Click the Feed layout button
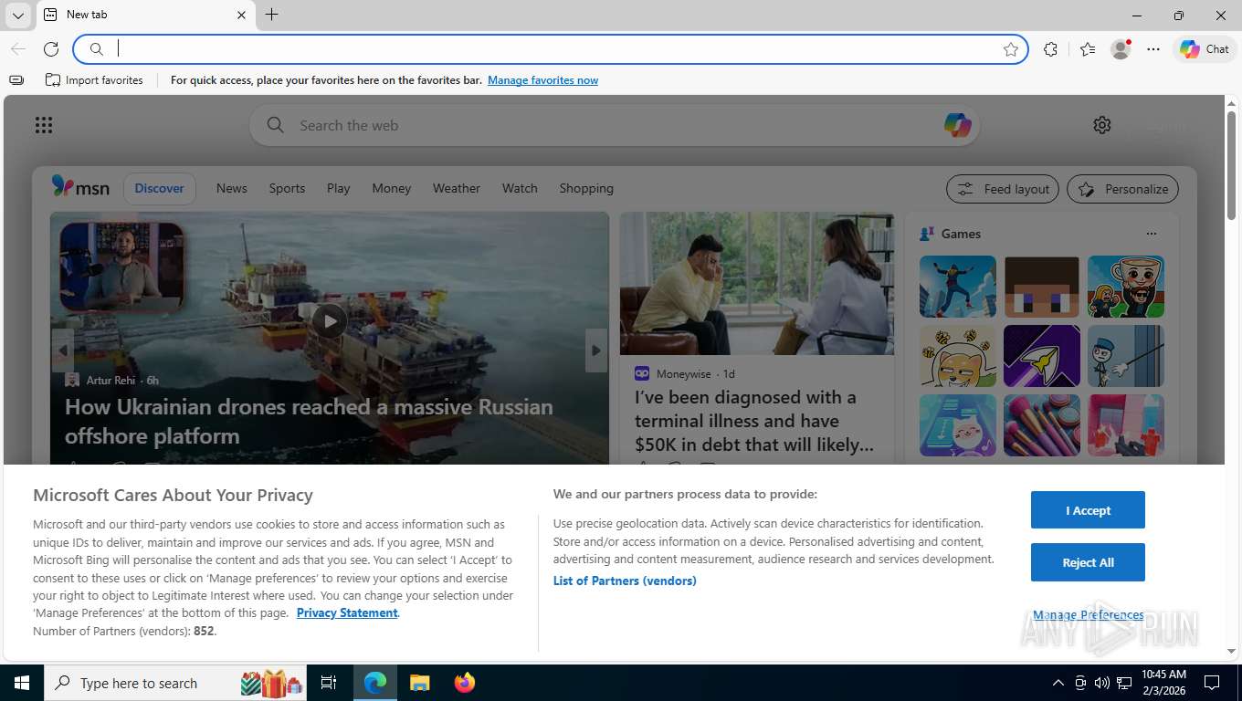The width and height of the screenshot is (1242, 701). [1003, 189]
